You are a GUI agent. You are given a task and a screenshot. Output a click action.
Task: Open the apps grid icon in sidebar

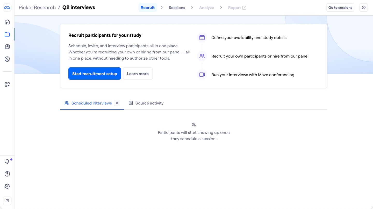(x=7, y=85)
